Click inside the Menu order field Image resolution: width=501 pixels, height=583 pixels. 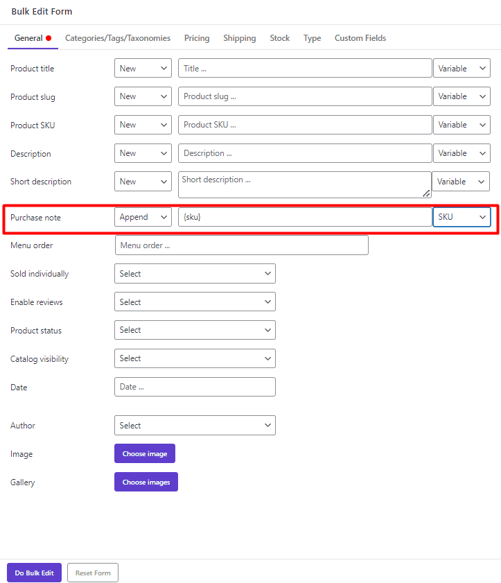pyautogui.click(x=241, y=245)
